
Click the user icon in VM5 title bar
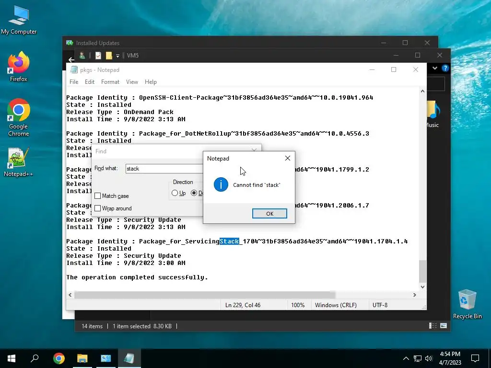82,56
